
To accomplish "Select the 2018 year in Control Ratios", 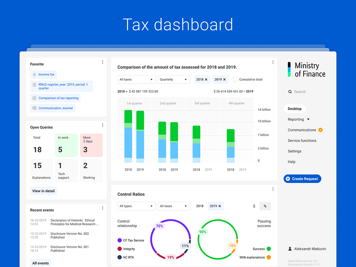I will pyautogui.click(x=200, y=206).
